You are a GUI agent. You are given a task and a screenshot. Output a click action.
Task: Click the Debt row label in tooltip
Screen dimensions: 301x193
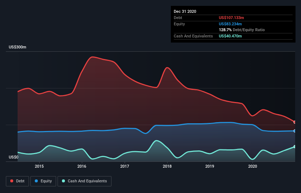coord(178,18)
